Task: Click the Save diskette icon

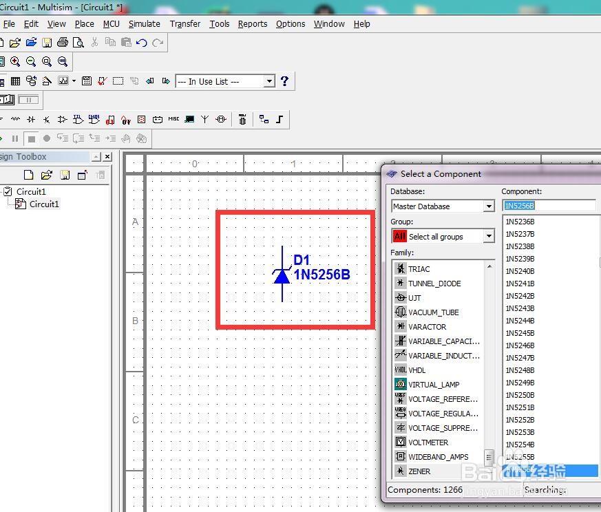Action: (x=47, y=43)
